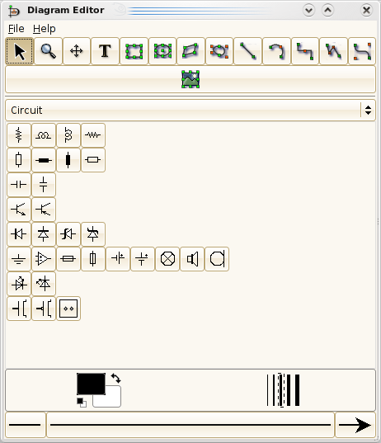Reset to default black and white colors

82,403
